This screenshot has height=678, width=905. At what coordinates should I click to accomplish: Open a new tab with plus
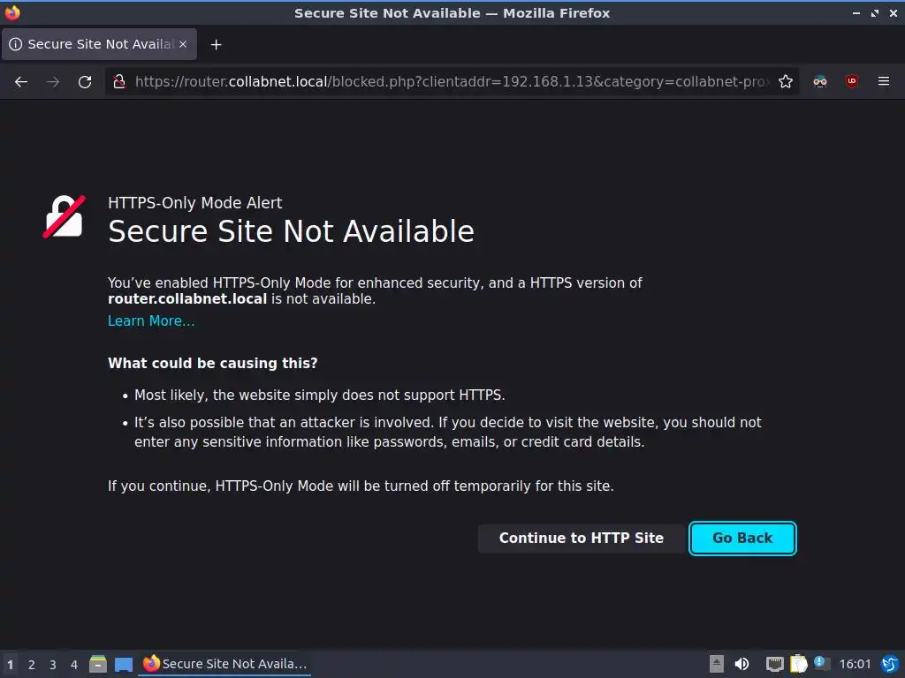pyautogui.click(x=216, y=44)
